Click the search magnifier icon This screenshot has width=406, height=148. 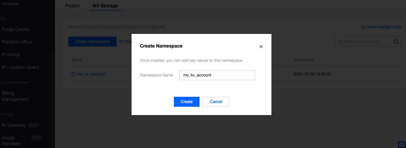coord(396,42)
